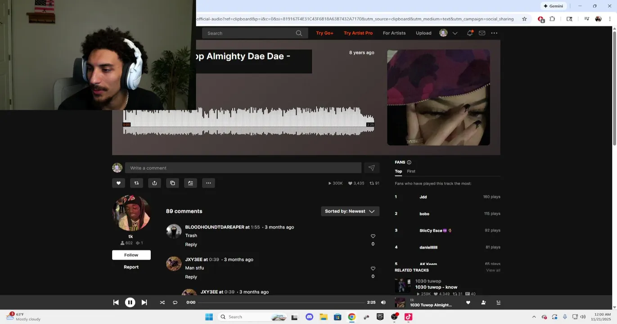Click the FANS info circle icon

[409, 162]
